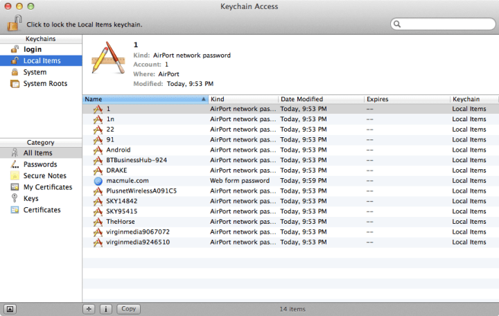Show the Passwords category
The image size is (499, 316).
click(x=41, y=164)
